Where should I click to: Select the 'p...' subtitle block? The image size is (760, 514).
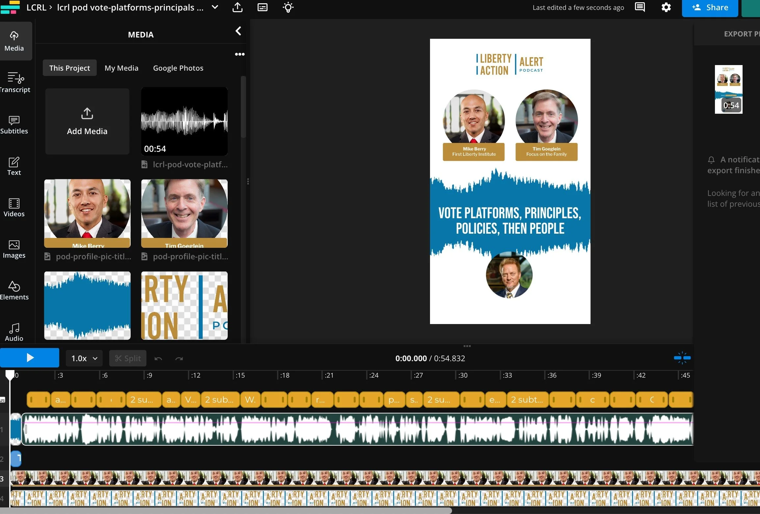(394, 400)
